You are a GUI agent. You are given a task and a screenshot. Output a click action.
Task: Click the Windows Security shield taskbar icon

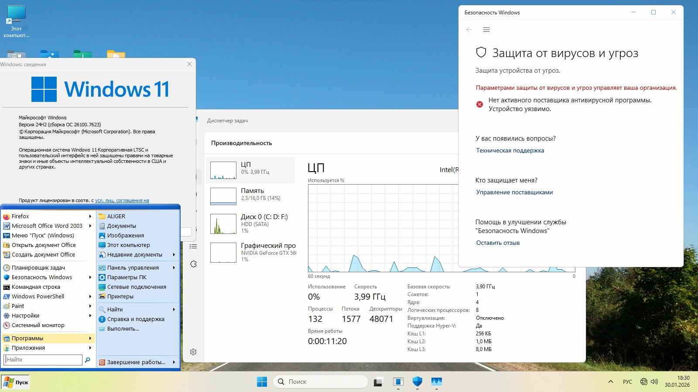[x=417, y=382]
